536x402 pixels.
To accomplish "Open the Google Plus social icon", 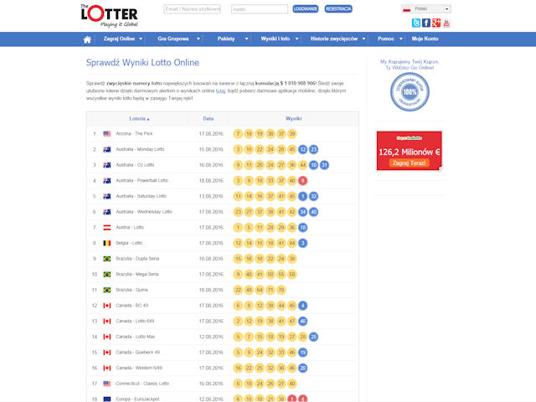I will tap(436, 23).
